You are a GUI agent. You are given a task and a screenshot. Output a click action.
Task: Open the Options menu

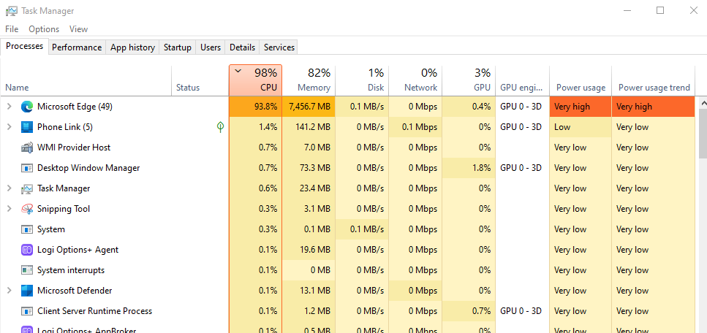(44, 28)
